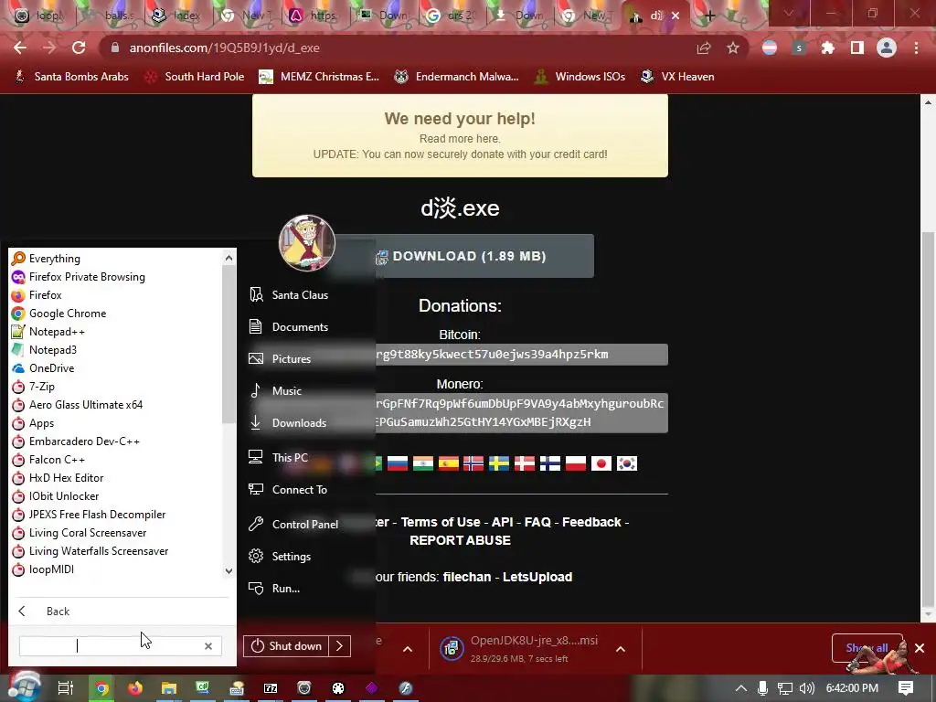Switch language via the Russian flag

[x=398, y=463]
